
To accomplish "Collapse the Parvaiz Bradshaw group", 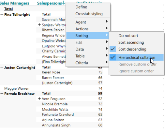I will tap(2, 94).
